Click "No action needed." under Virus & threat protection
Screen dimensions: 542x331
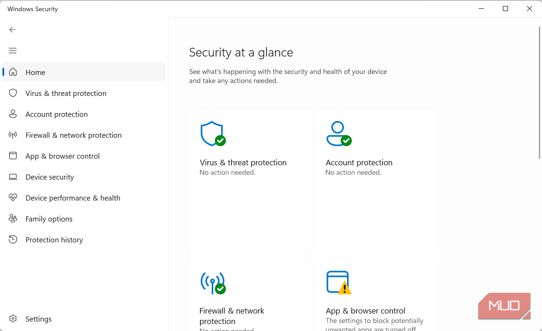tap(227, 172)
